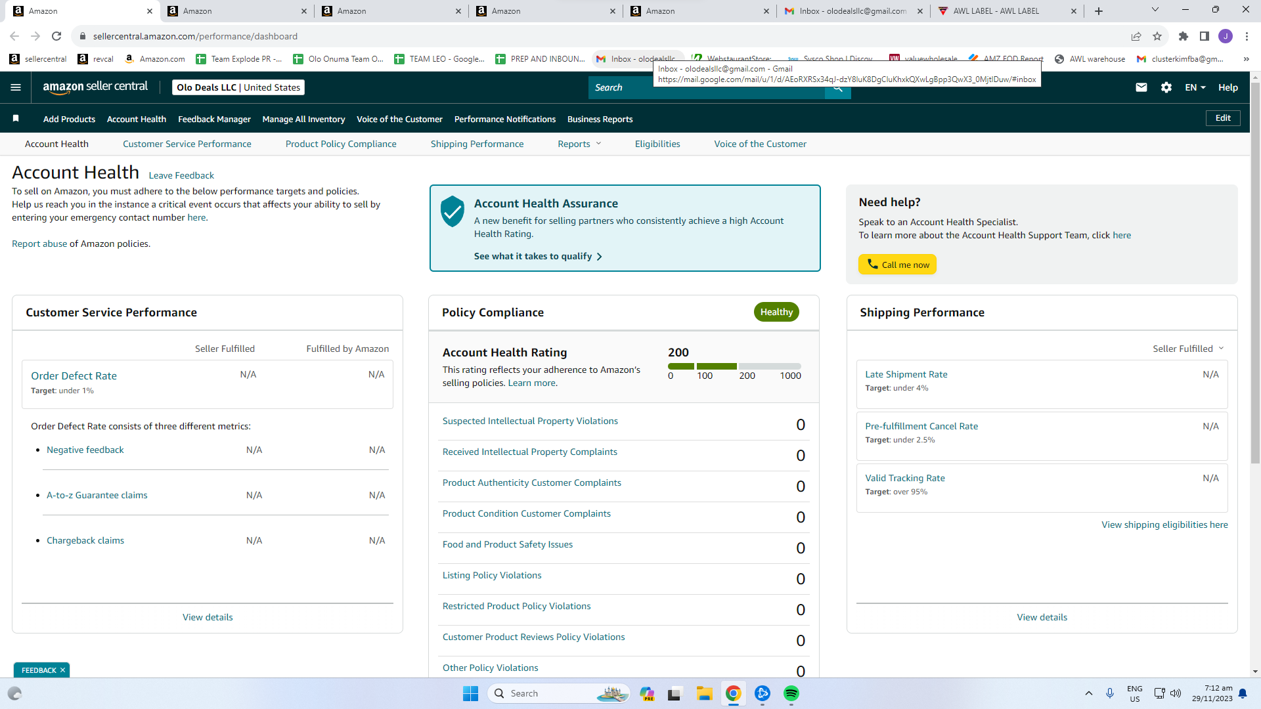Show hidden system tray icons chevron
Image resolution: width=1261 pixels, height=709 pixels.
click(x=1088, y=693)
